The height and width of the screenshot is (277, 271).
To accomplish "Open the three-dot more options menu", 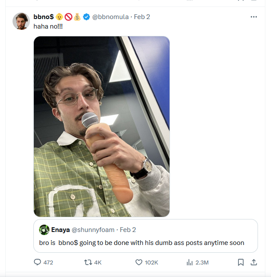I will point(254,17).
